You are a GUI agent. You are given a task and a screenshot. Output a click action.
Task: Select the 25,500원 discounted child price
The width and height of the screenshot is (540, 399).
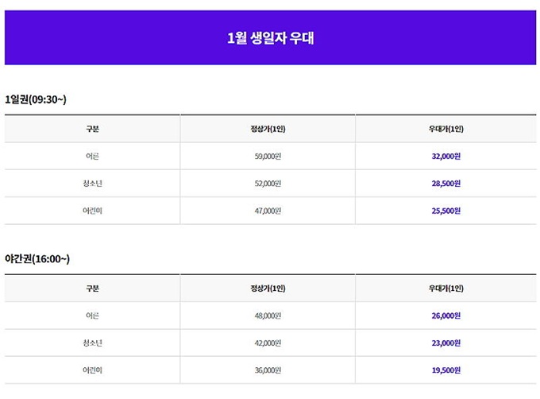click(x=446, y=211)
